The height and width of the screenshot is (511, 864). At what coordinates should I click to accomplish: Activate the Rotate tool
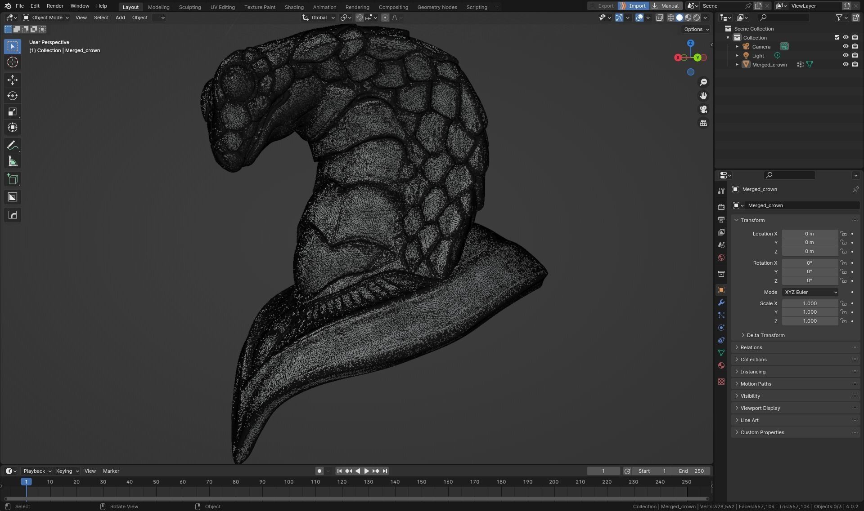13,96
